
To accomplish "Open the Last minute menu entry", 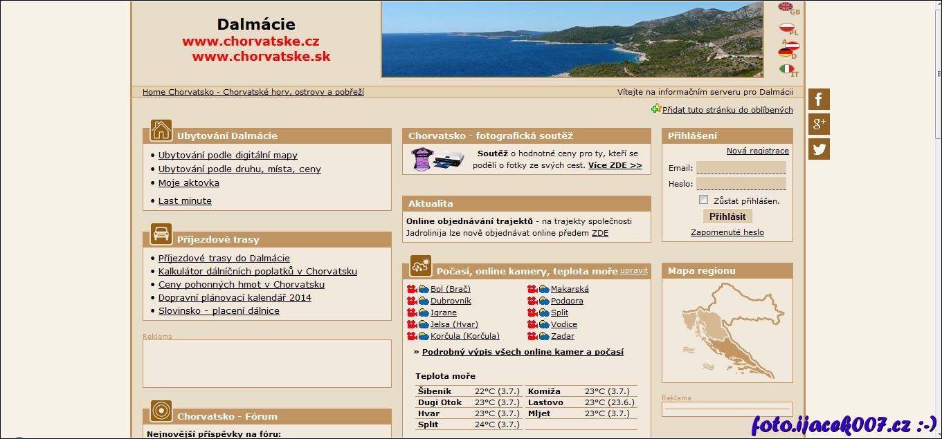I will (185, 201).
